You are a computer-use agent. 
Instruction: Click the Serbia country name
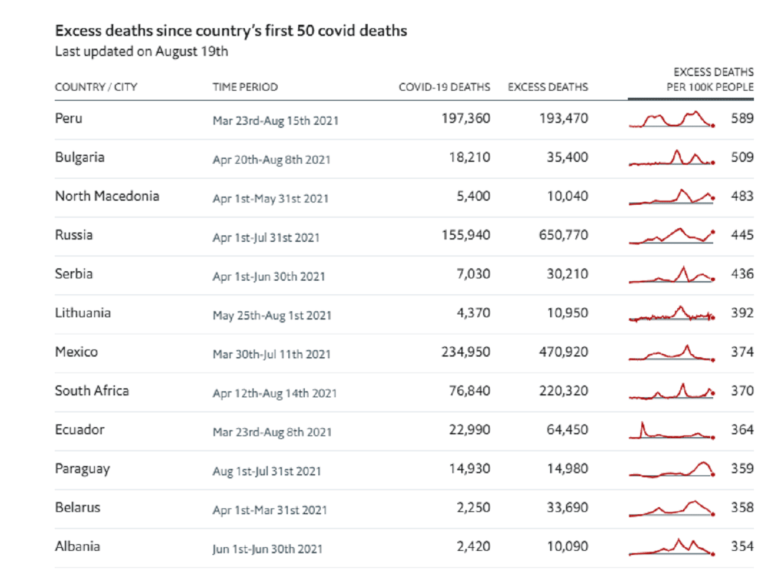74,274
